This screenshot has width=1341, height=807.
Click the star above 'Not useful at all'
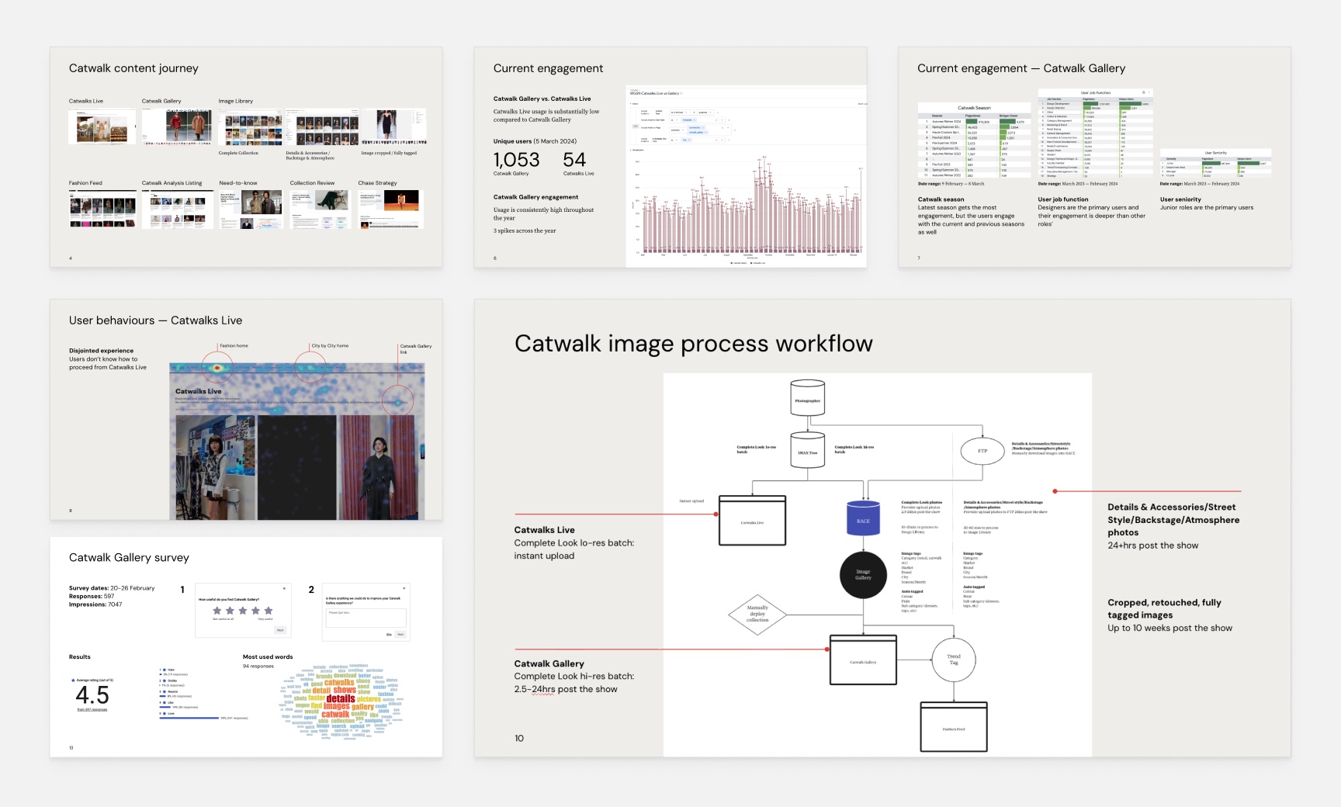[x=217, y=611]
